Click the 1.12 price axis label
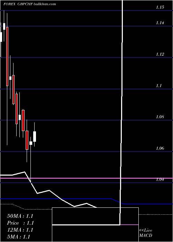The height and width of the screenshot is (242, 173). 160,54
